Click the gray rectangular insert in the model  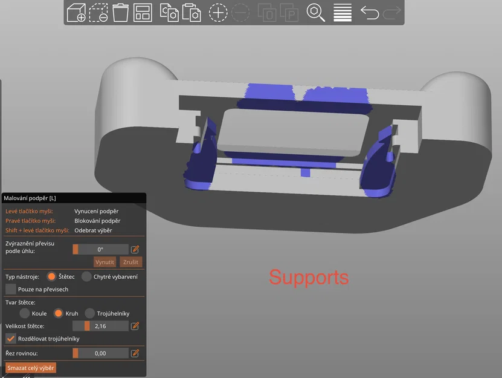(292, 132)
